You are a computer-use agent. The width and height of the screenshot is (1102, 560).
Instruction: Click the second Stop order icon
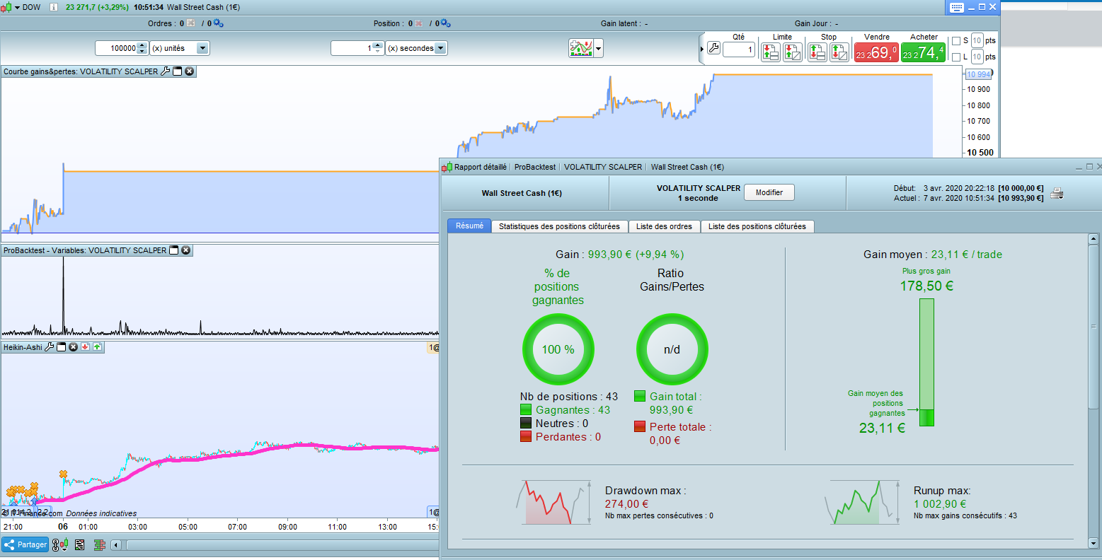tap(839, 52)
